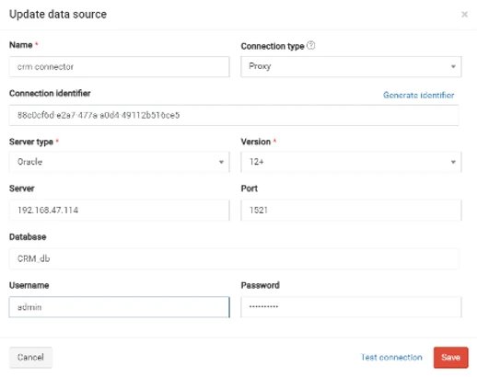Focus the Database name field
This screenshot has height=377, width=477.
pyautogui.click(x=234, y=258)
